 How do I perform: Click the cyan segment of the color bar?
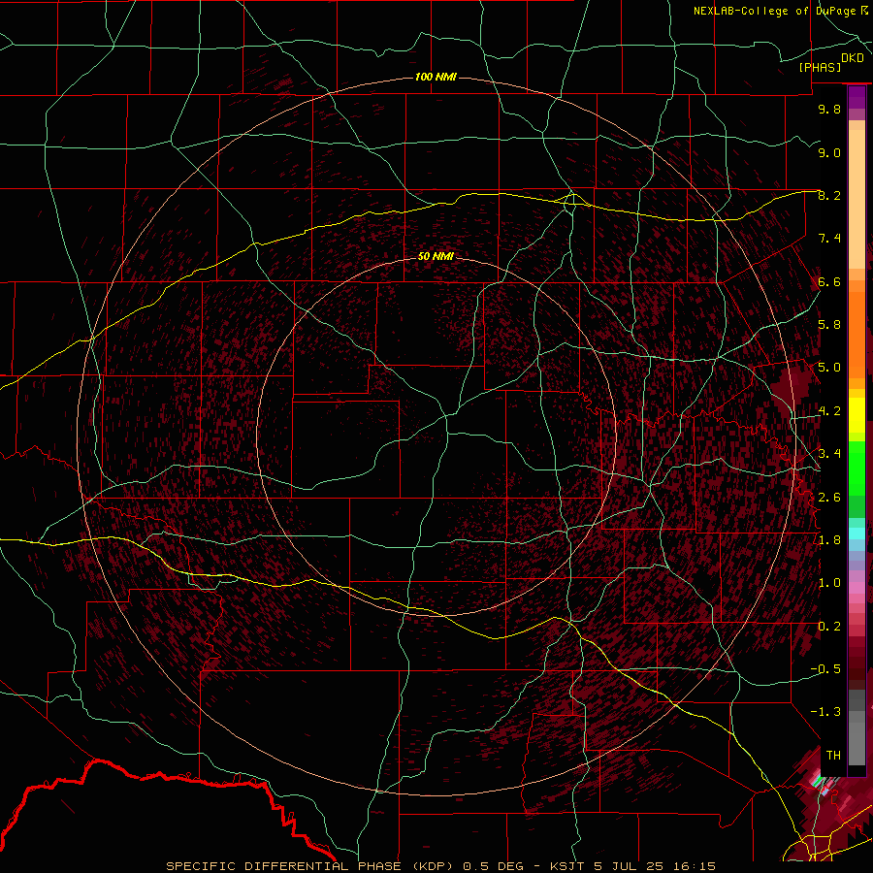[x=857, y=533]
